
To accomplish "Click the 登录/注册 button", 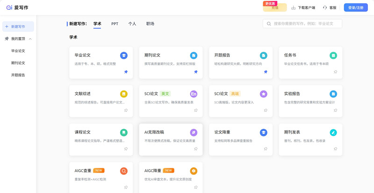I will (x=356, y=7).
